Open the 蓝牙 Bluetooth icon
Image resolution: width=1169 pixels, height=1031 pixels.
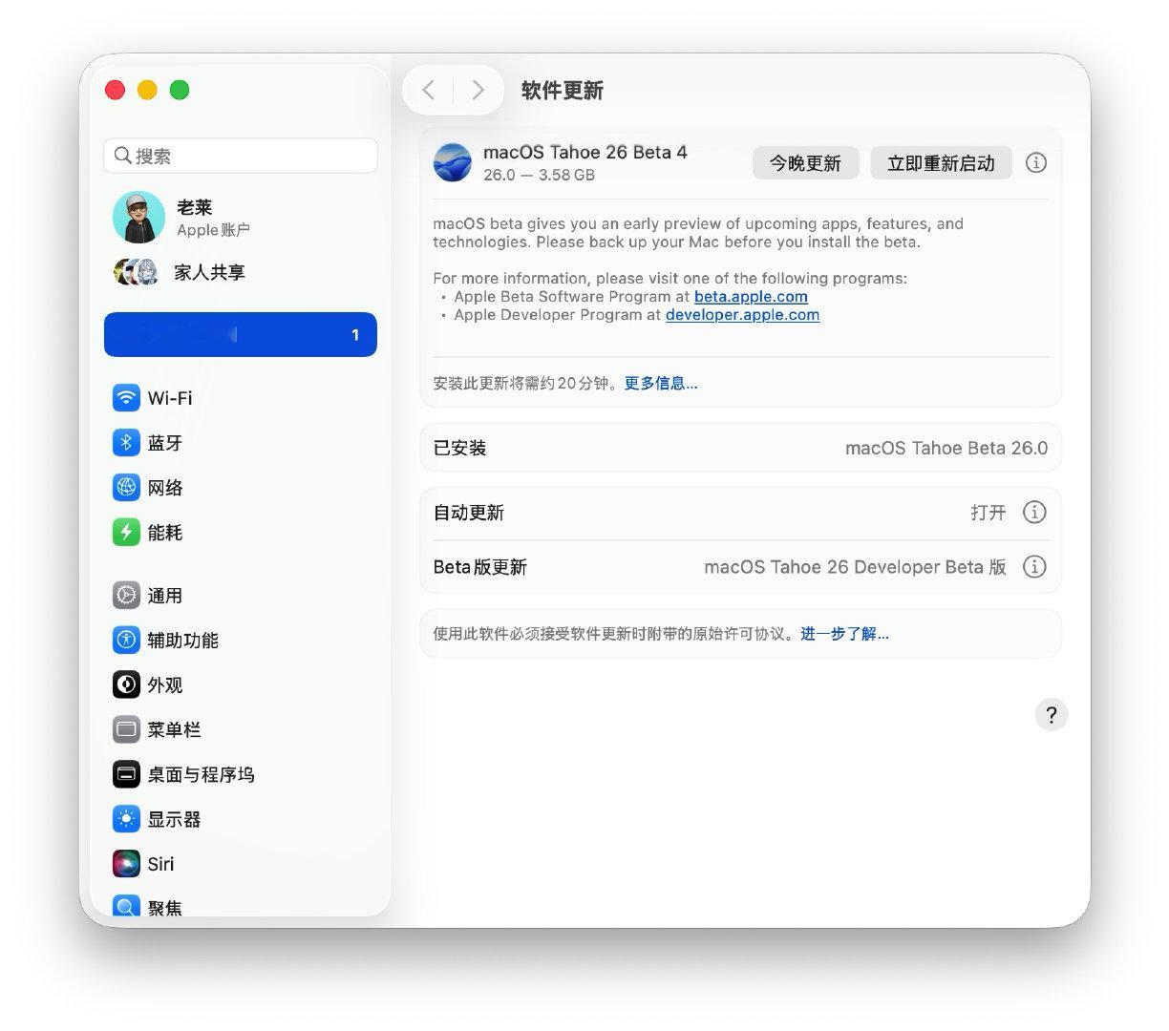coord(126,443)
